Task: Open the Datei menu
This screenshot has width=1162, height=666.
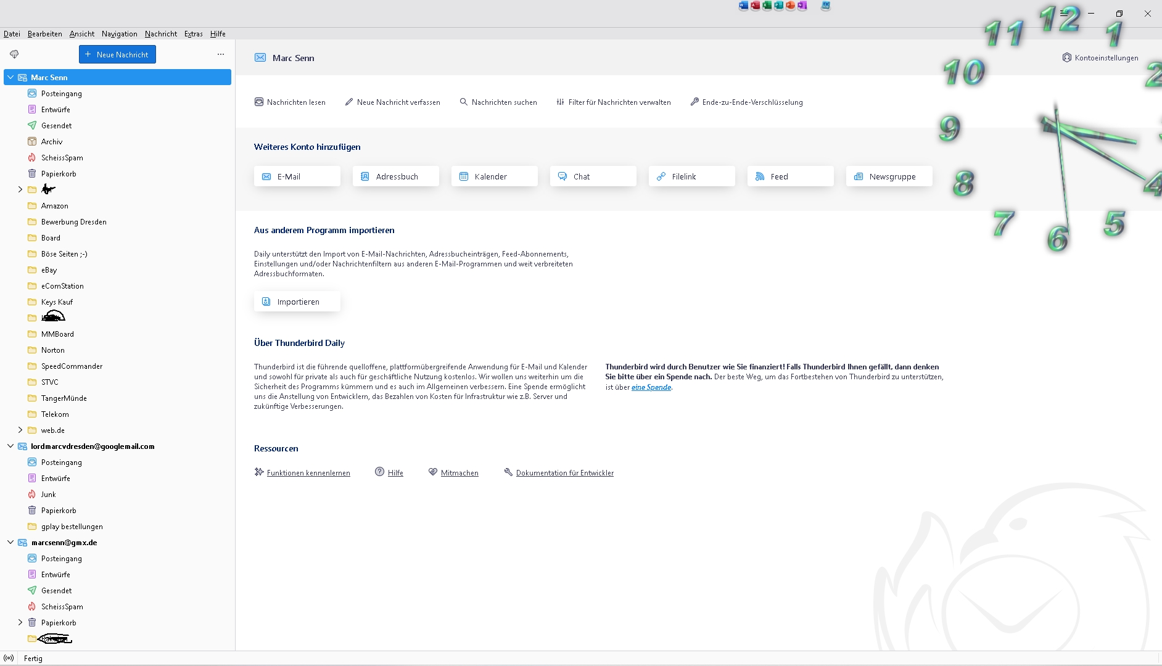Action: 12,34
